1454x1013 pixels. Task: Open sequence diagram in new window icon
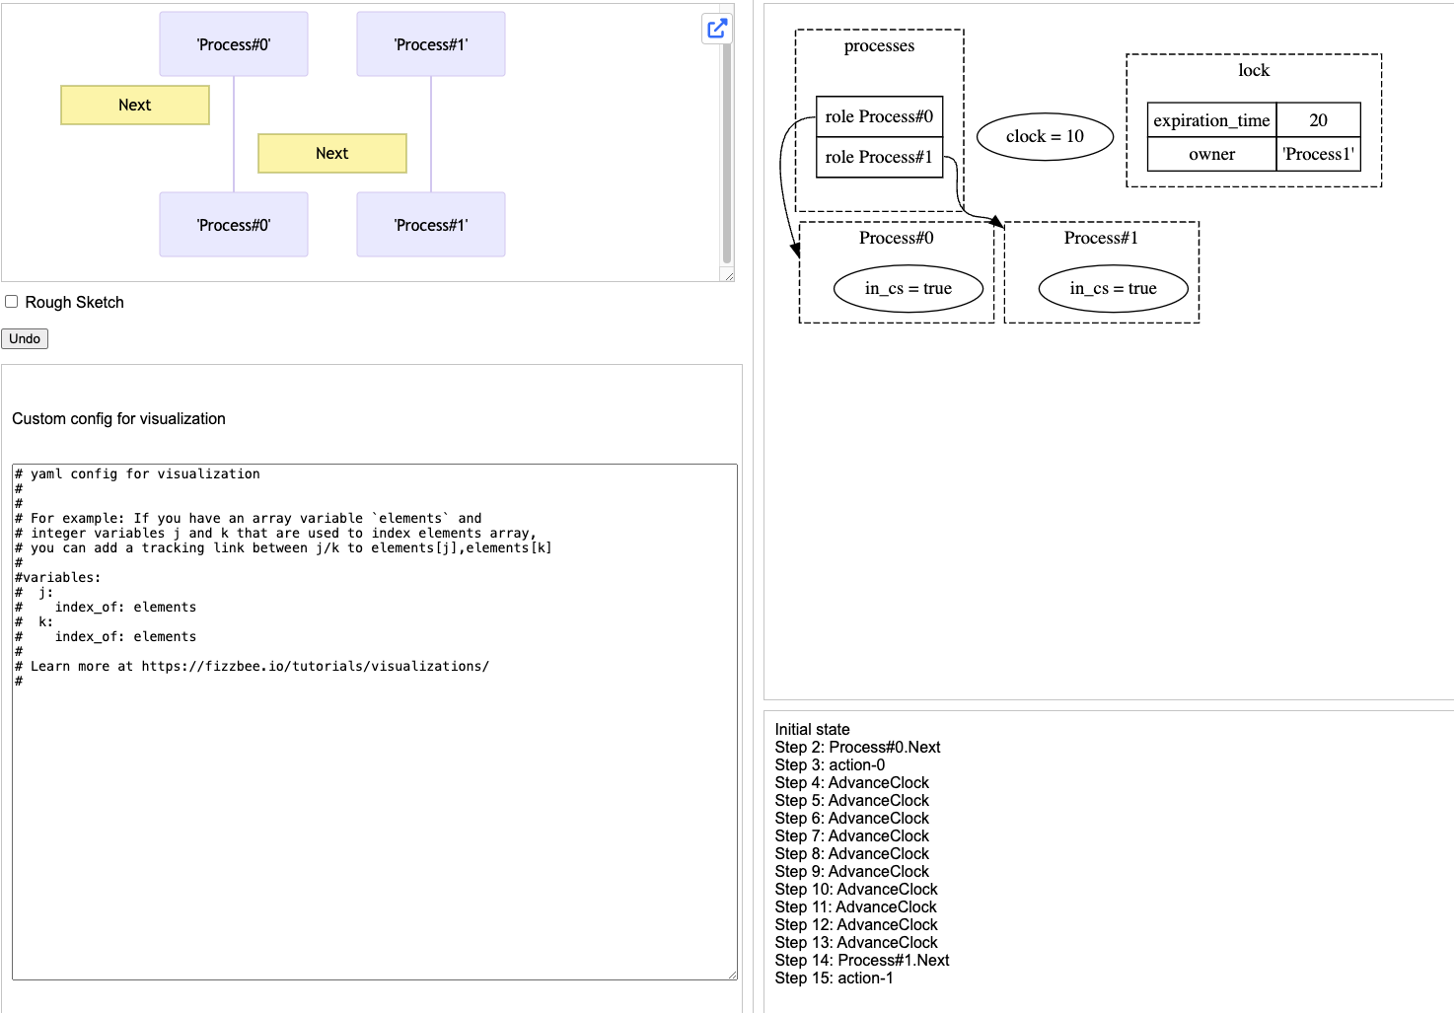[x=717, y=29]
